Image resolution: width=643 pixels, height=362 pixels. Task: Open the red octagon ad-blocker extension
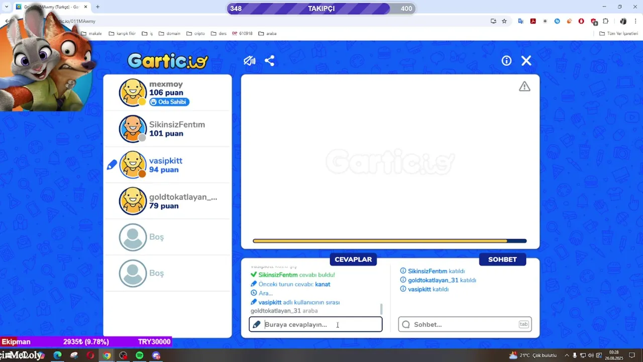click(581, 21)
